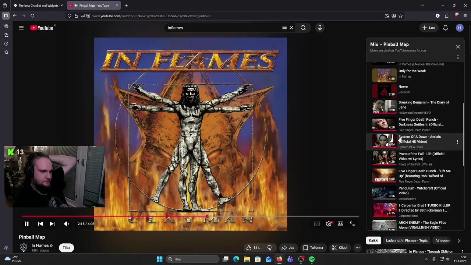Open In Flames channel avatar
Image resolution: width=471 pixels, height=265 pixels.
click(x=24, y=247)
